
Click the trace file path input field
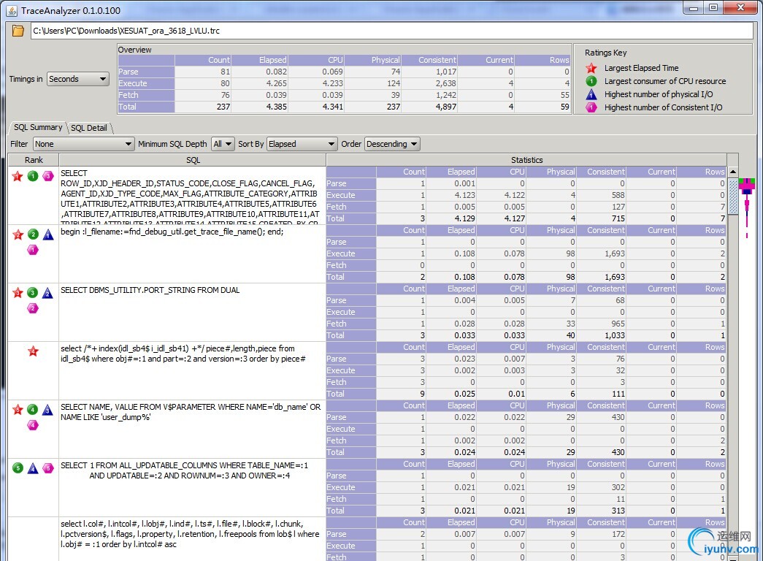(392, 31)
